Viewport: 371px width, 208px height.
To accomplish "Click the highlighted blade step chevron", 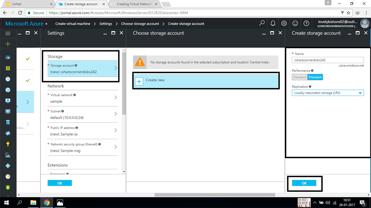I will coord(28,102).
